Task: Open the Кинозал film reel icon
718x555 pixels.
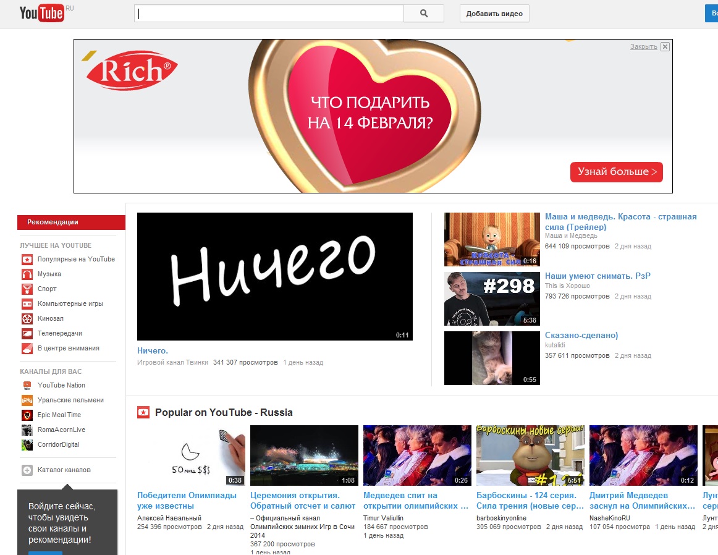Action: tap(27, 318)
